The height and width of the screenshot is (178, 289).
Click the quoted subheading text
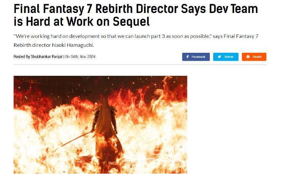[x=136, y=41]
